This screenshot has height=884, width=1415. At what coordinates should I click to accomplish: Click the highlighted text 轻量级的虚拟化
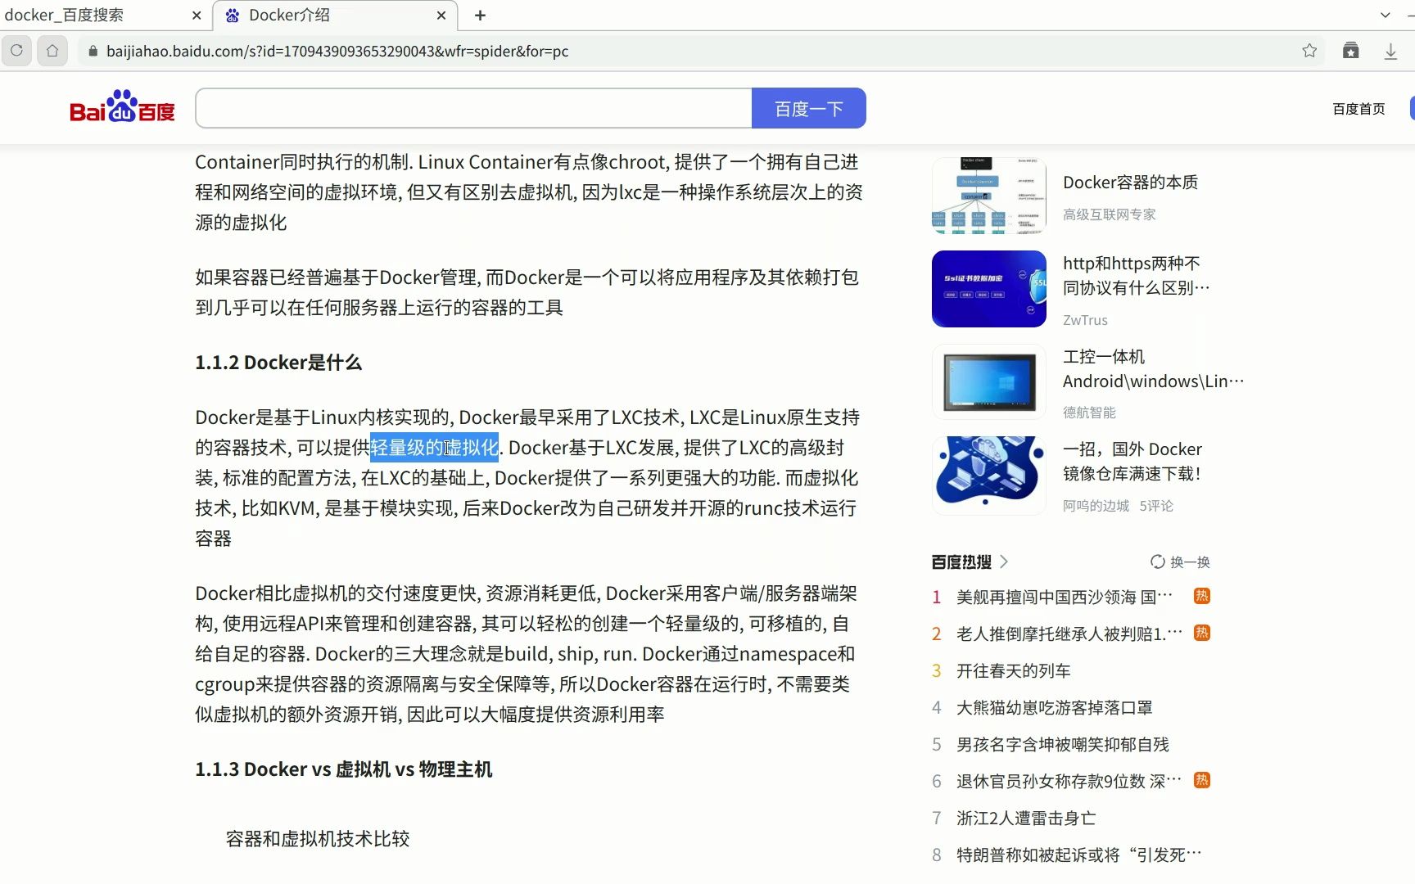click(434, 448)
